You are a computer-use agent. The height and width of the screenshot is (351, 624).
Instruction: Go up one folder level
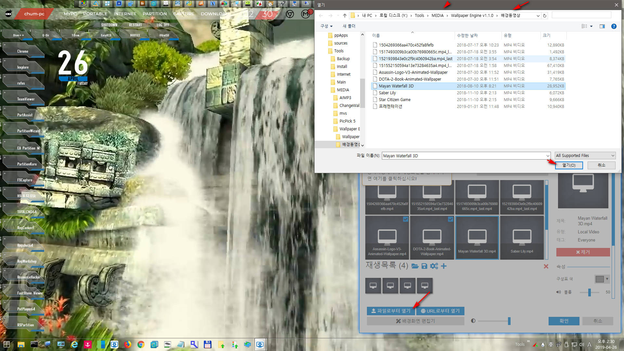344,16
